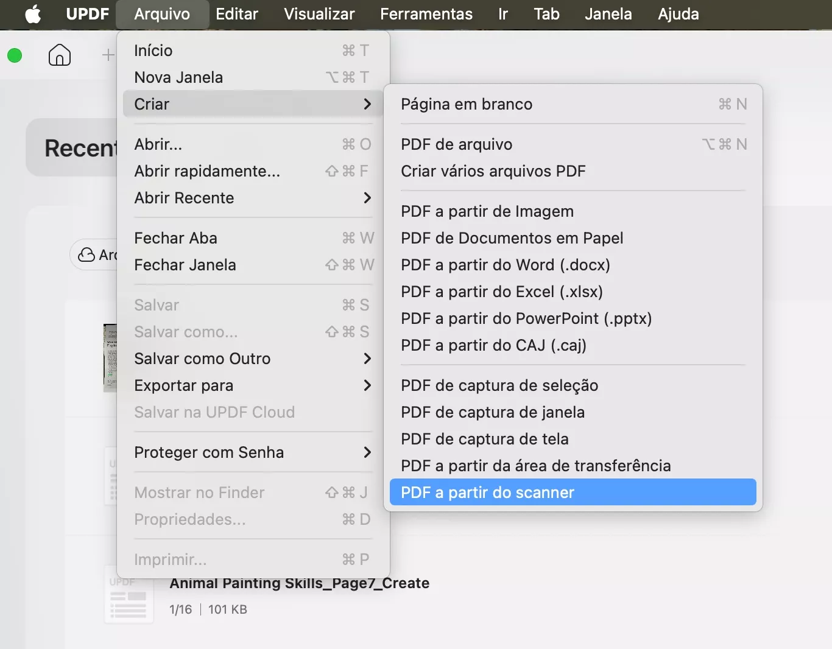Expand the Criar submenu arrow
The height and width of the screenshot is (649, 832).
point(367,104)
